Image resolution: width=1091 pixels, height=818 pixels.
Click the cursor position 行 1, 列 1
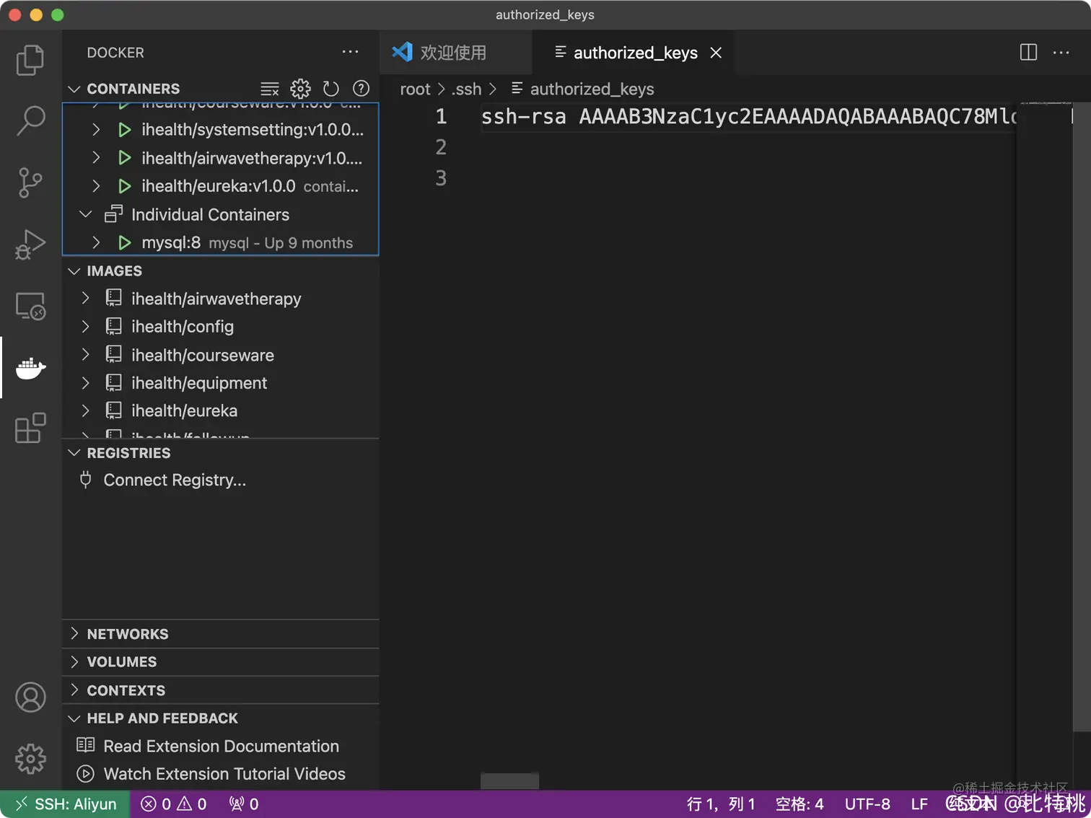click(x=720, y=804)
